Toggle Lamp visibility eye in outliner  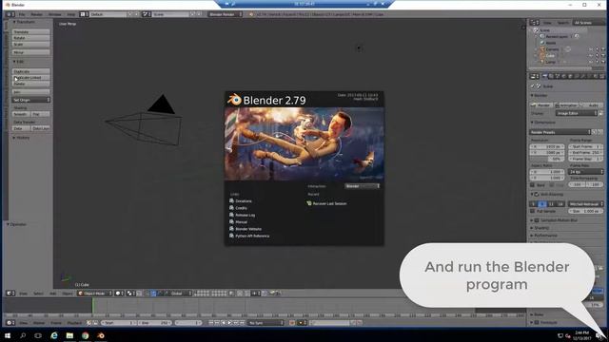coord(591,62)
